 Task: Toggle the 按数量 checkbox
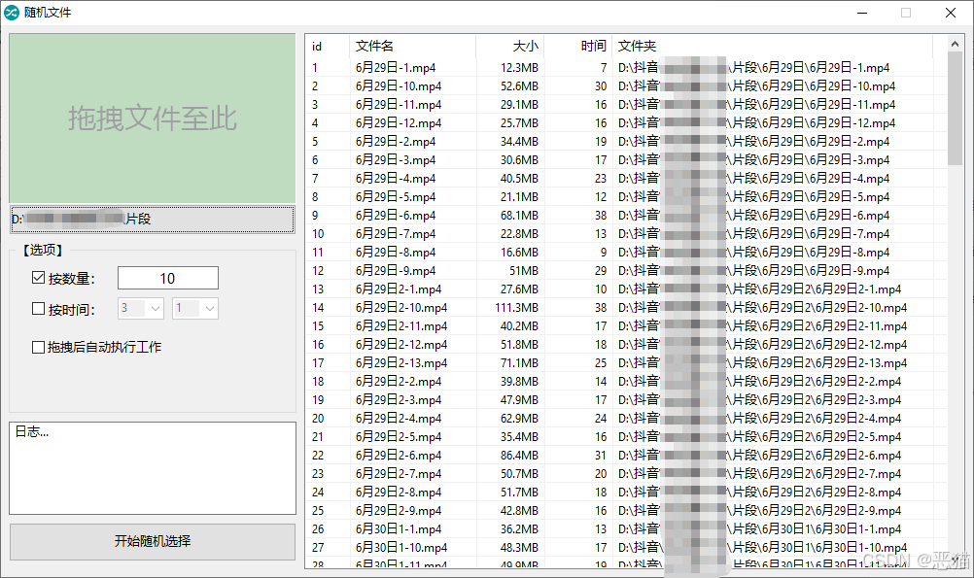[x=39, y=278]
